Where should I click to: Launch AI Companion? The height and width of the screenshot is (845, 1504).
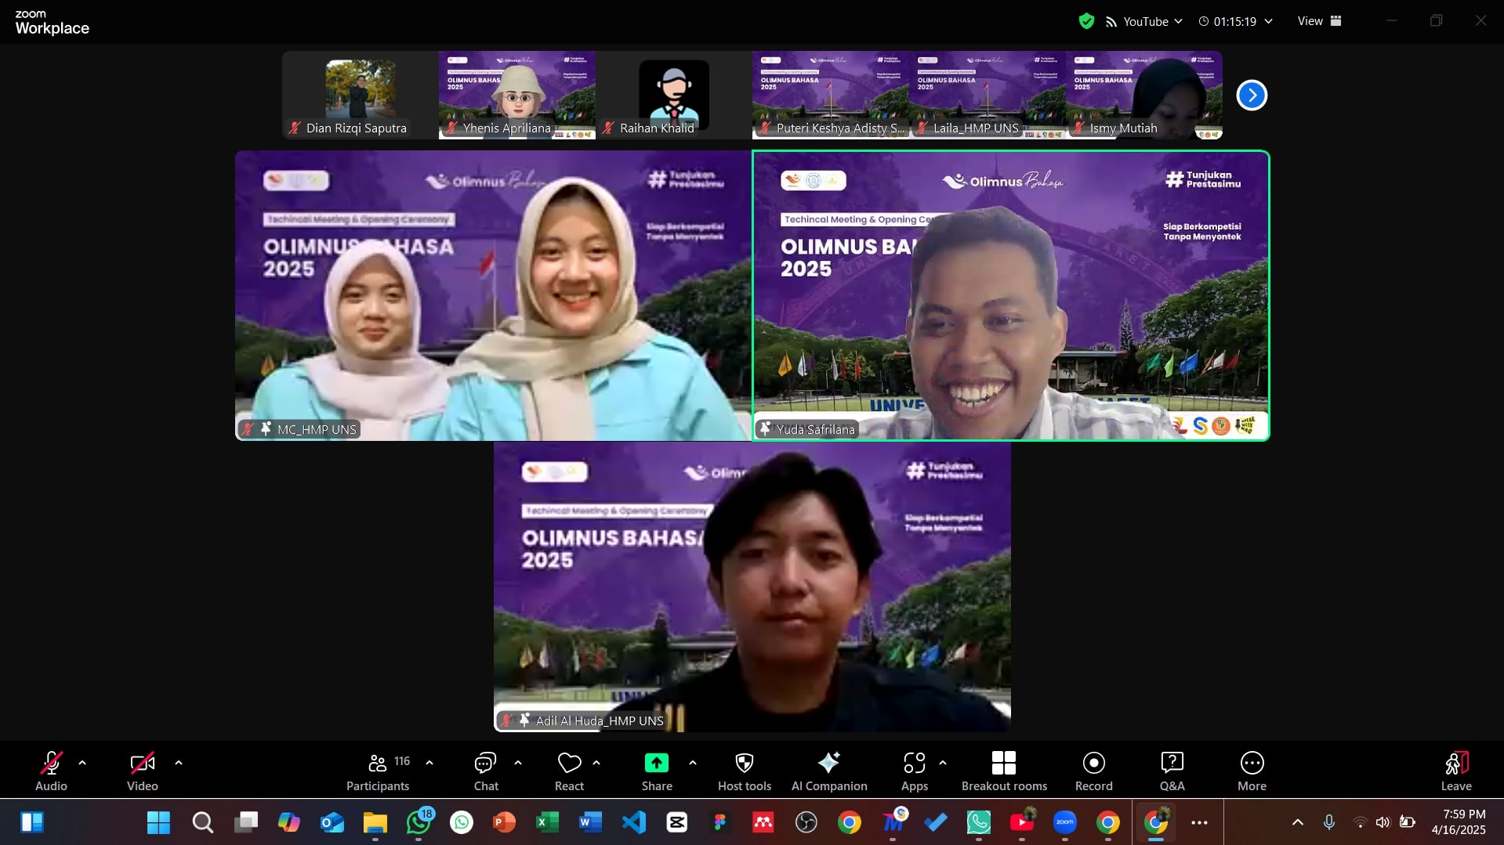(x=828, y=771)
